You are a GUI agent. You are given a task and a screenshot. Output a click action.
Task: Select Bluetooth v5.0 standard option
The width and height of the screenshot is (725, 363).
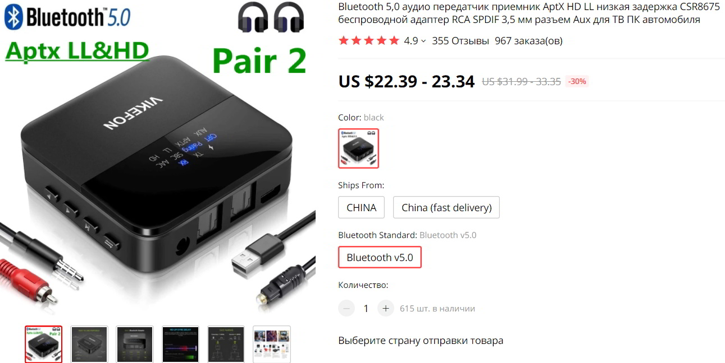point(380,257)
